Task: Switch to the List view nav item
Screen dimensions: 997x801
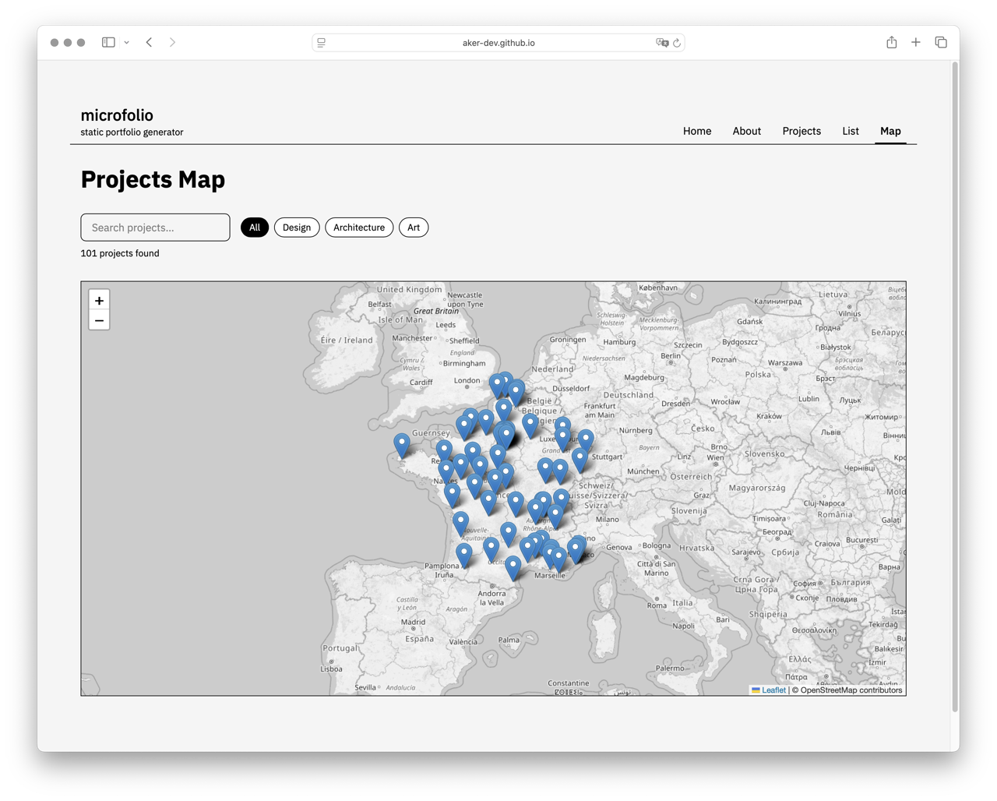Action: [x=851, y=131]
